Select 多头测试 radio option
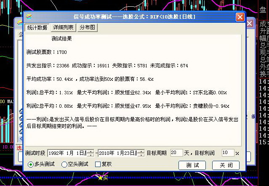 pyautogui.click(x=41, y=164)
